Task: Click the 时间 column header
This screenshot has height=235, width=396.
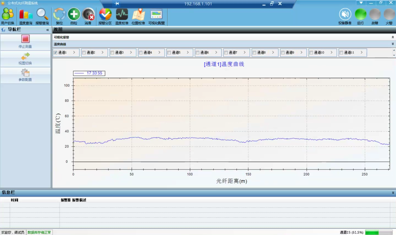Action: click(x=14, y=200)
